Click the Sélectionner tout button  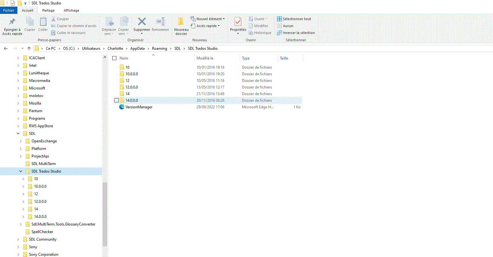point(293,19)
